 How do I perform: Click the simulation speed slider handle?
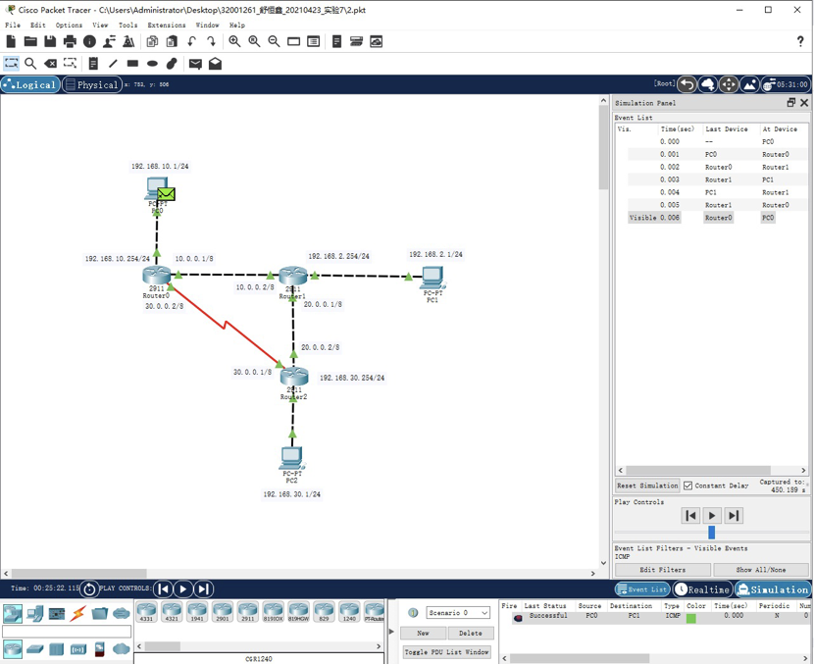pyautogui.click(x=711, y=533)
